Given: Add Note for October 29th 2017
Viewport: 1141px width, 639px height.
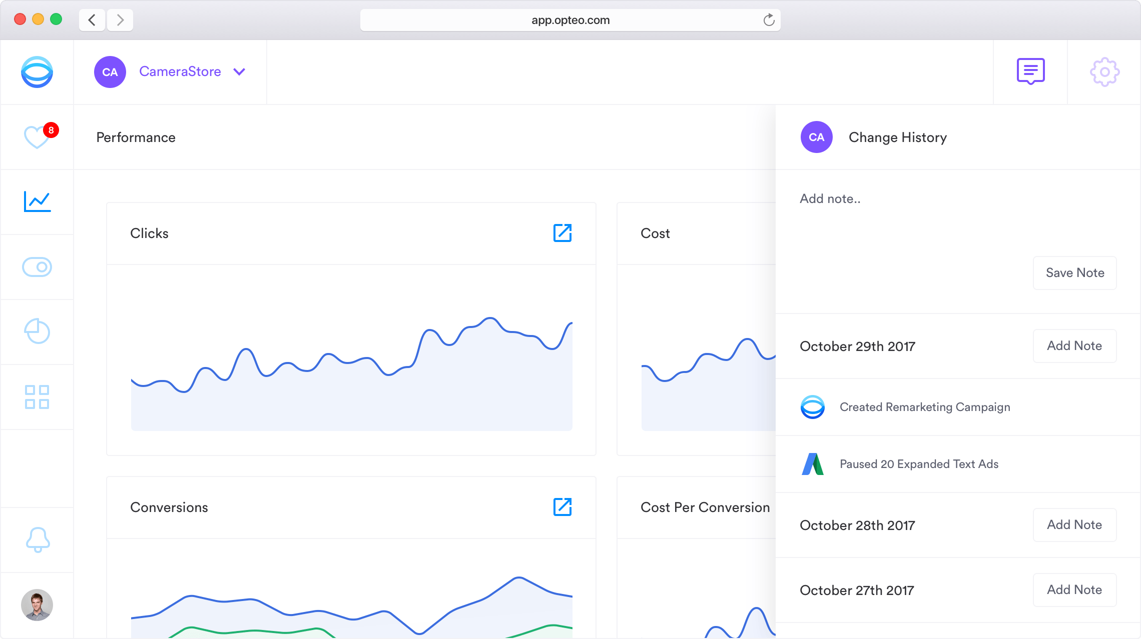Looking at the screenshot, I should [1074, 346].
